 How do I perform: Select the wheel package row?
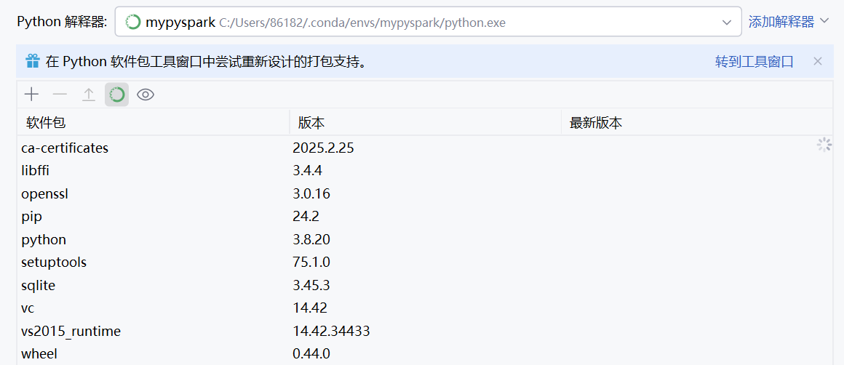[425, 353]
